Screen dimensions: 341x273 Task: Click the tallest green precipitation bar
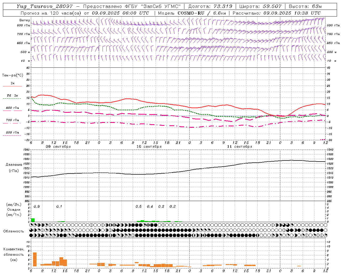point(33,220)
